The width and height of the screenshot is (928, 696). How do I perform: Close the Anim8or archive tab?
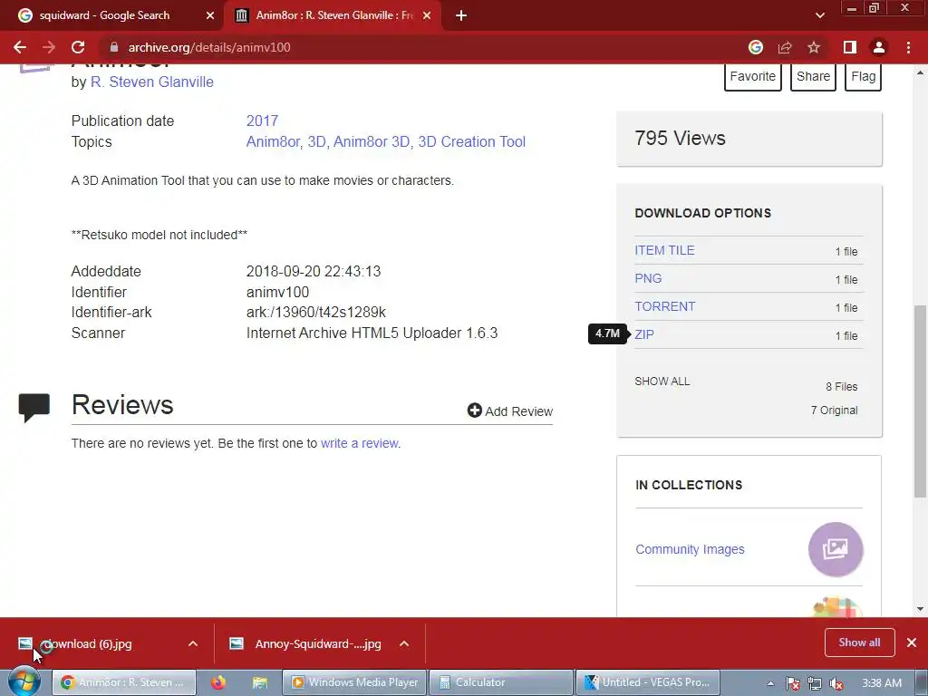[427, 15]
